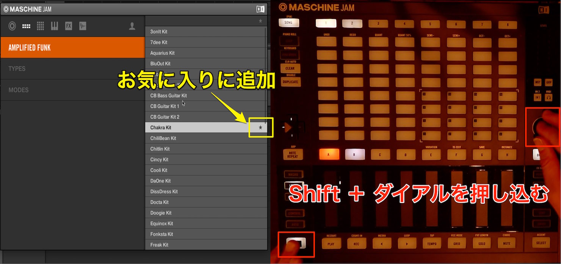Select scene button 5 on controller
Viewport: 561px width, 264px height.
[x=430, y=23]
